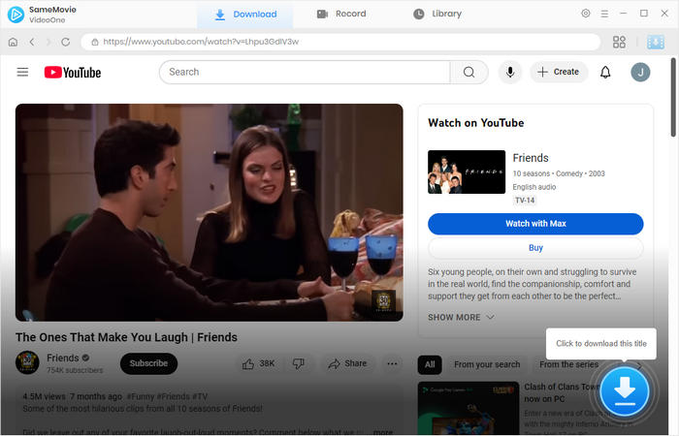The height and width of the screenshot is (436, 679).
Task: Click the URL address bar
Action: 340,42
